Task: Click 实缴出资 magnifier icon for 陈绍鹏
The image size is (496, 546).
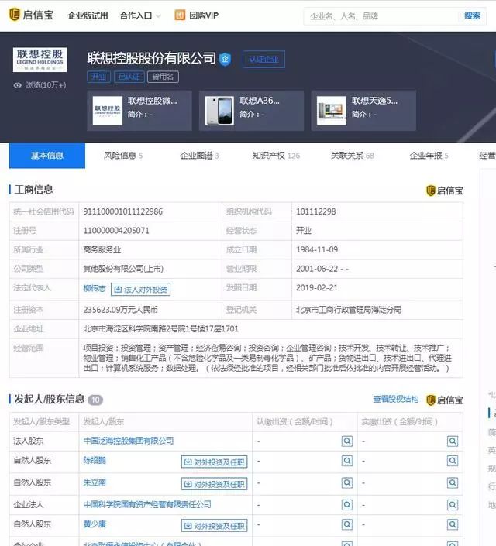Action: point(453,461)
